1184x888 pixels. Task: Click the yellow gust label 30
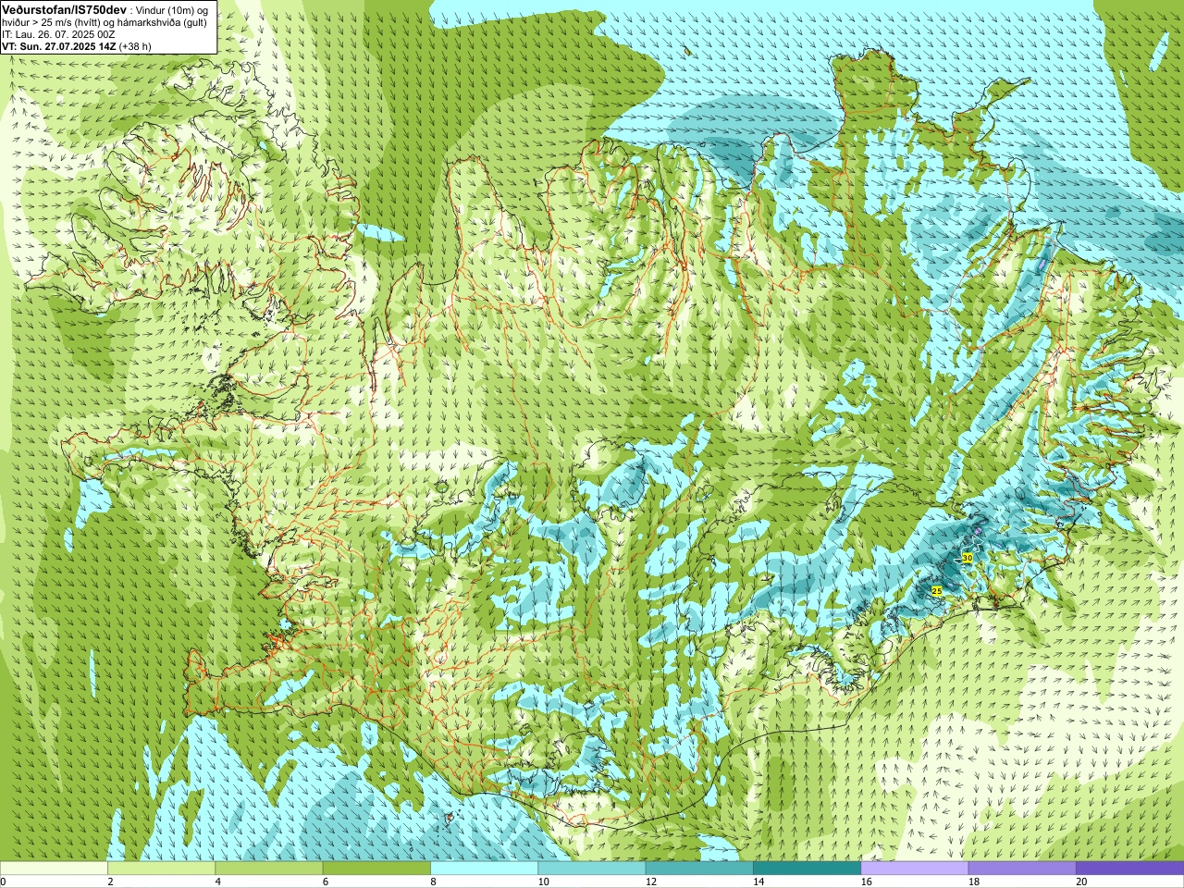pos(968,558)
